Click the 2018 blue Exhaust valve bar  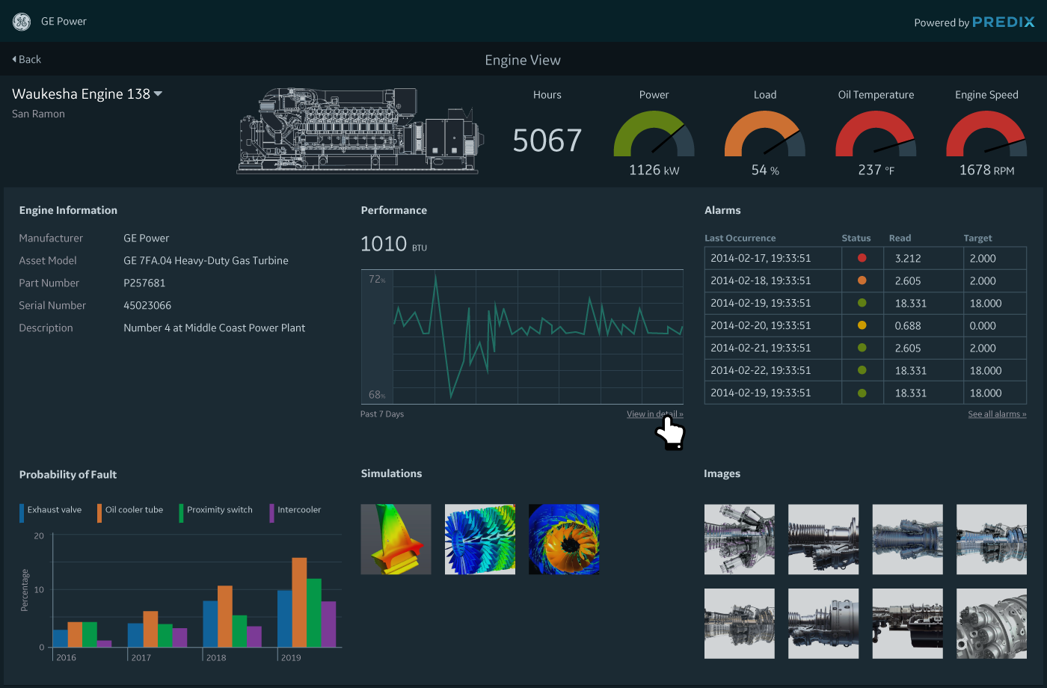(210, 624)
